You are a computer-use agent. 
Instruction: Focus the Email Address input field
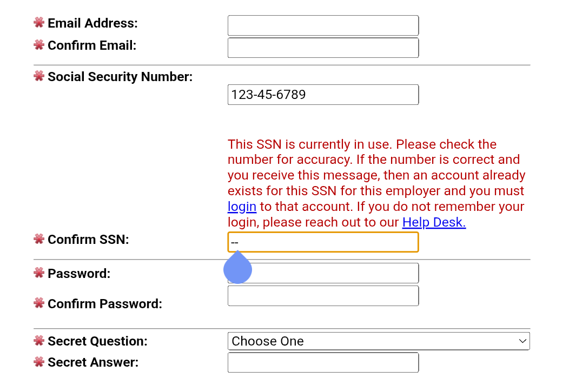point(323,25)
